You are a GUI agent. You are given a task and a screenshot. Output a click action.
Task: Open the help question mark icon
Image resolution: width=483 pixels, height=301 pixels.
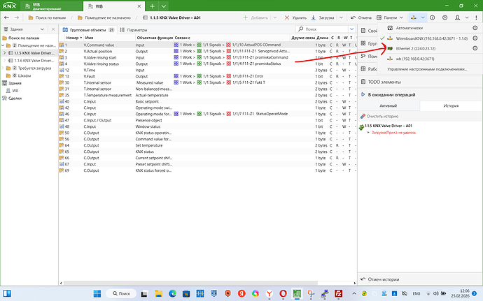pos(444,18)
